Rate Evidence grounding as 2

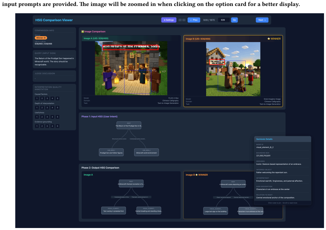pyautogui.click(x=42, y=126)
